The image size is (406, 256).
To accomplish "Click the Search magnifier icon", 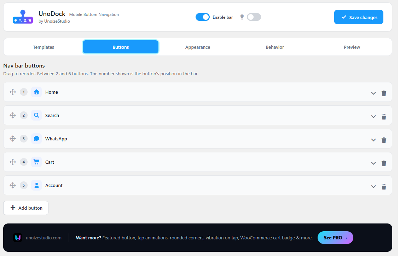I will [36, 115].
